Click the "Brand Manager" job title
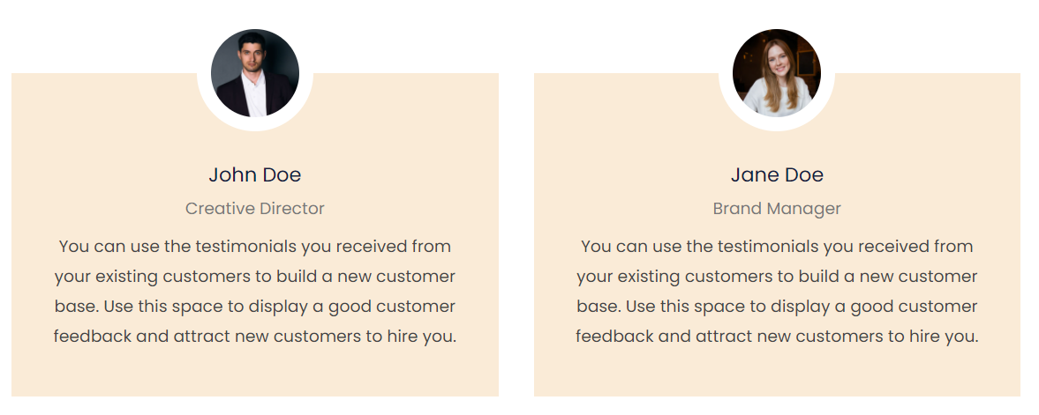Viewport: 1039px width, 415px height. coord(777,209)
